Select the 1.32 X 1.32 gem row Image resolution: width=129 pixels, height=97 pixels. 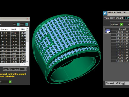[x=120, y=52]
